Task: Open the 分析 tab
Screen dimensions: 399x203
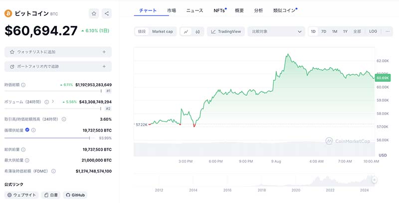Action: [x=258, y=10]
